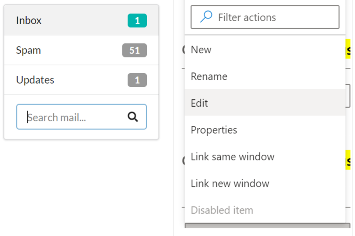
Task: Open Properties from the menu
Action: click(x=214, y=130)
